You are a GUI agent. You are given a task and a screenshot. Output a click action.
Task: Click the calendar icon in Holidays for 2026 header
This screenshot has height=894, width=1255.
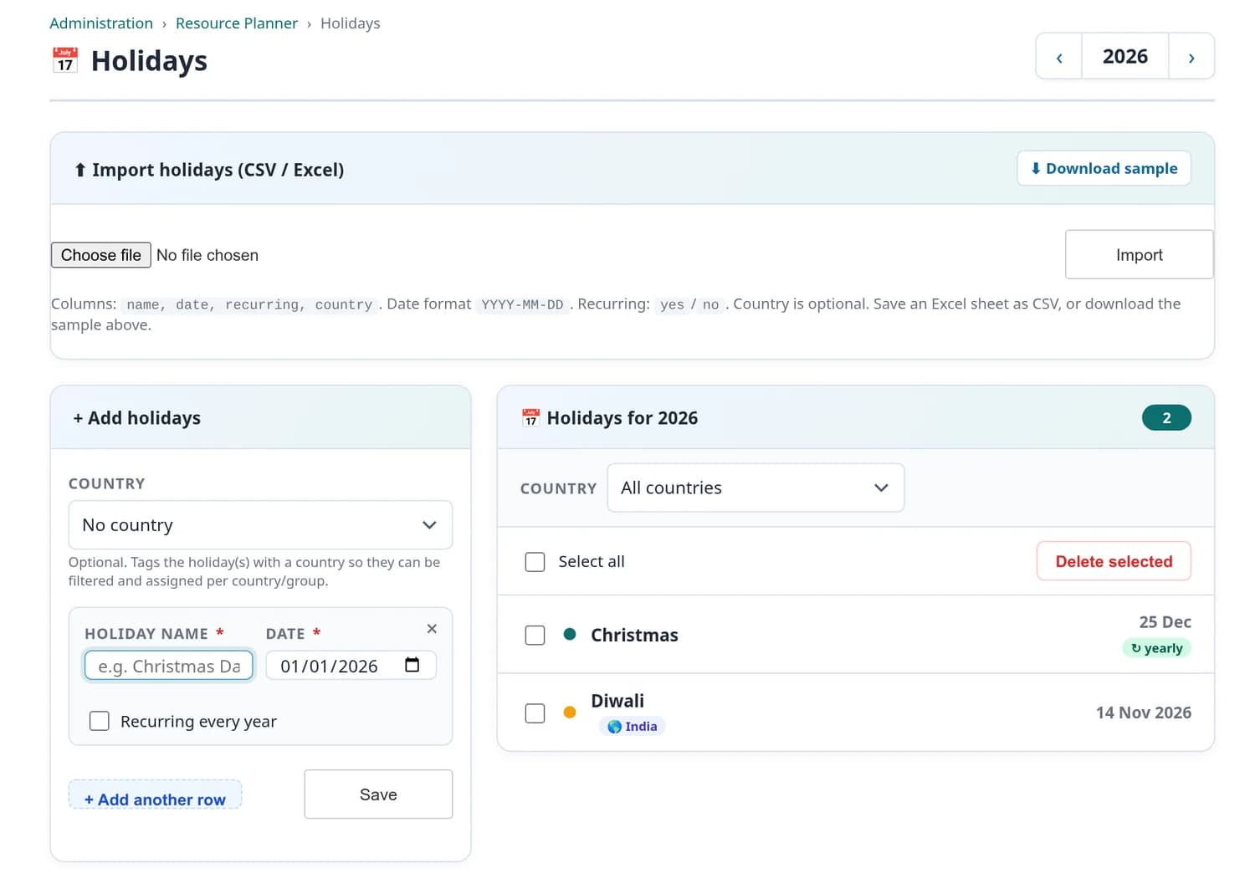[x=530, y=417]
